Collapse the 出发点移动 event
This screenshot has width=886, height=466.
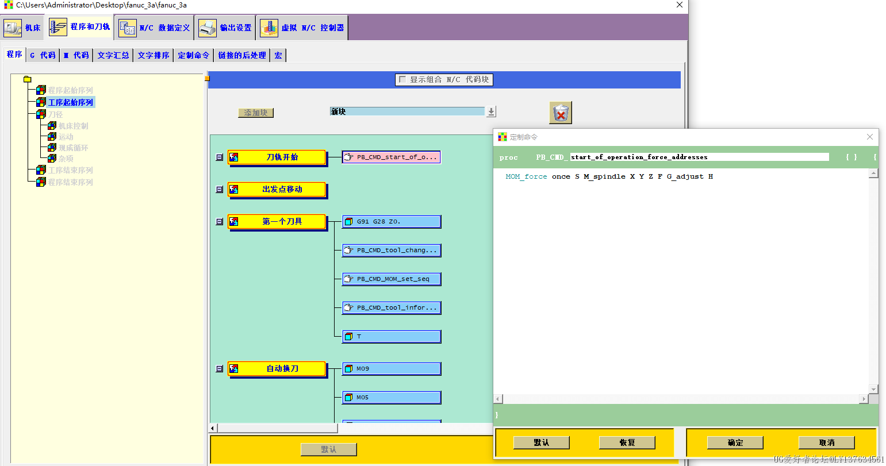coord(219,190)
